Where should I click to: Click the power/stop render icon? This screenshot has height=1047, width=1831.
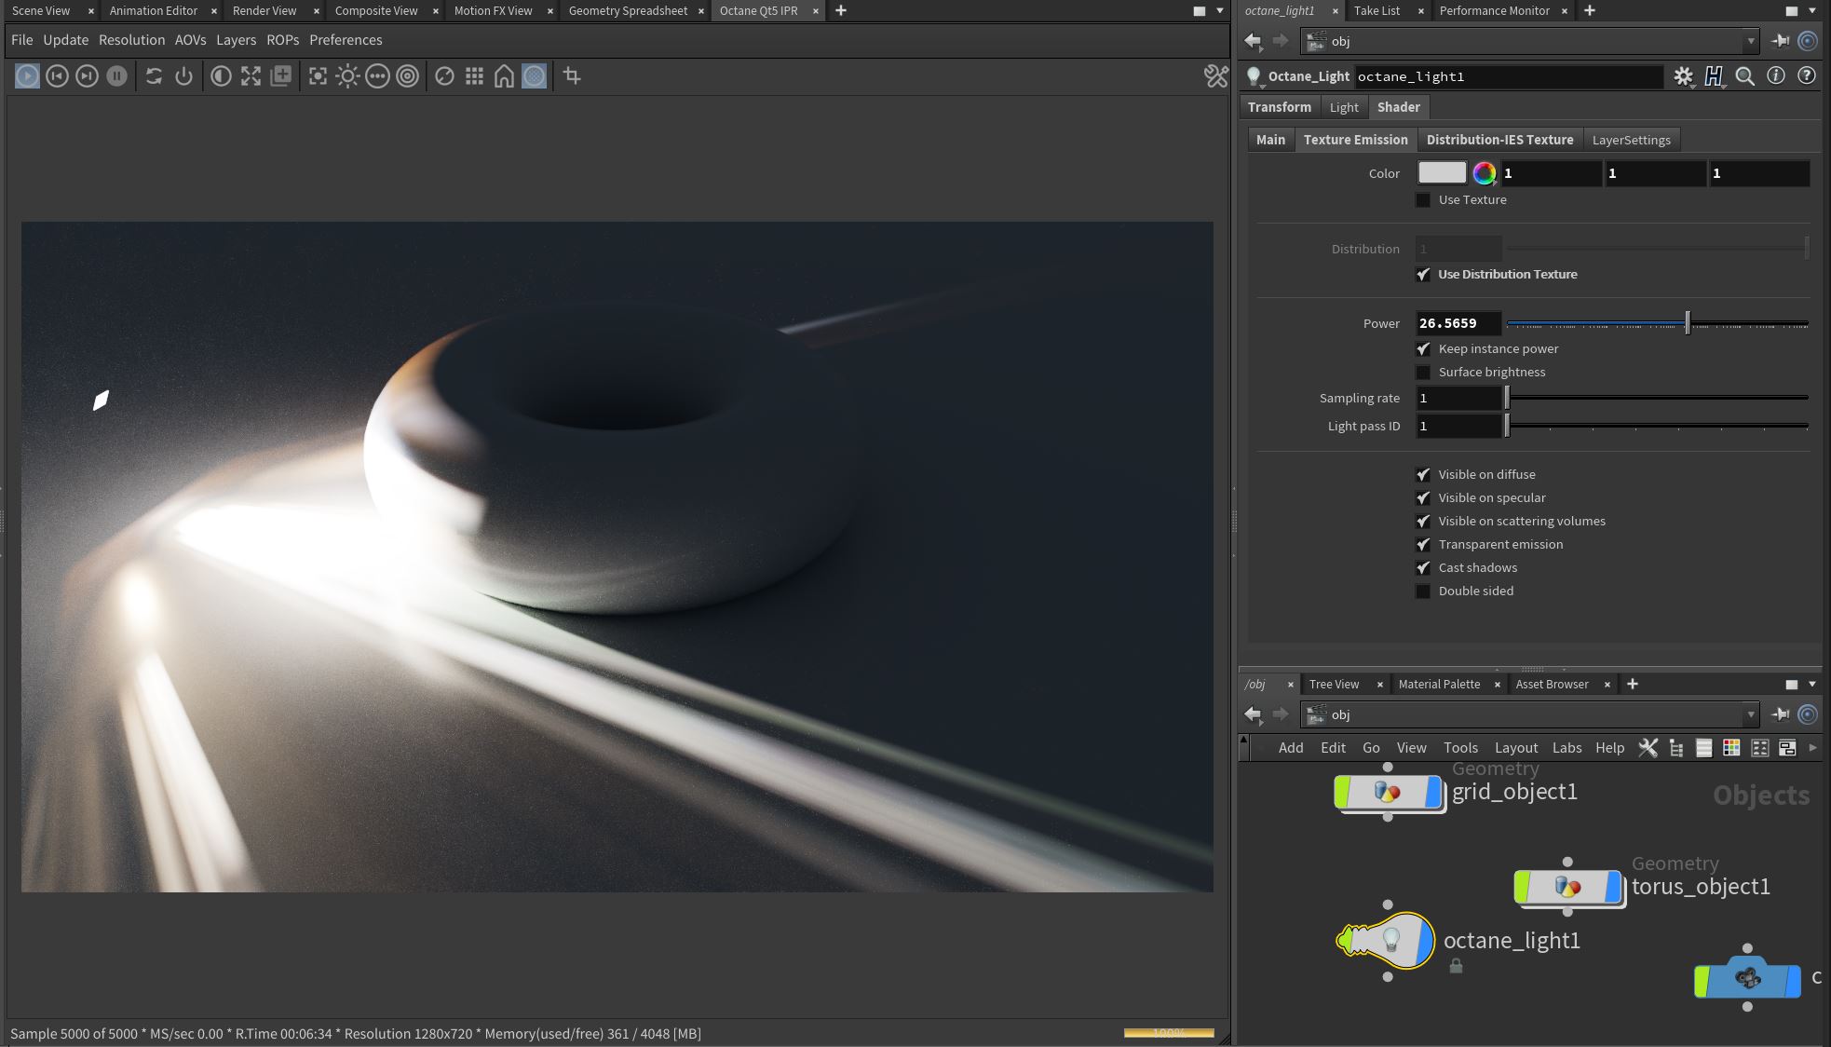tap(183, 76)
